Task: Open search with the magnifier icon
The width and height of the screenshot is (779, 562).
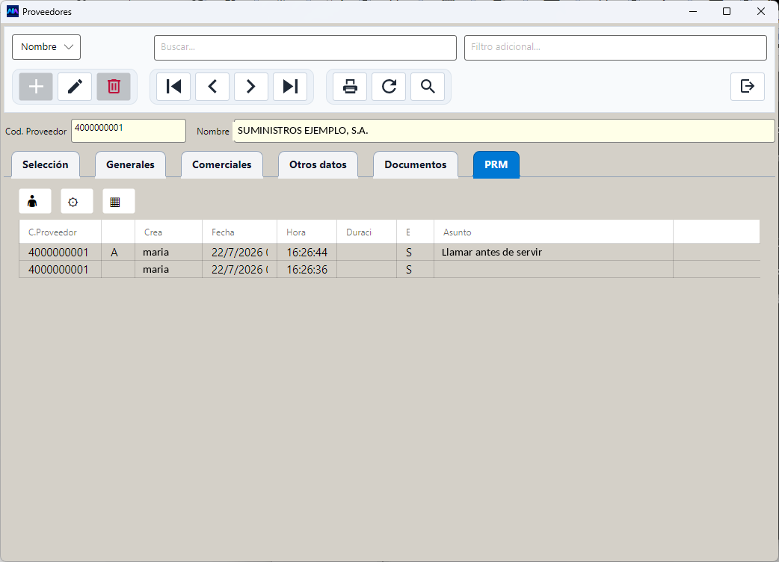Action: pos(428,87)
